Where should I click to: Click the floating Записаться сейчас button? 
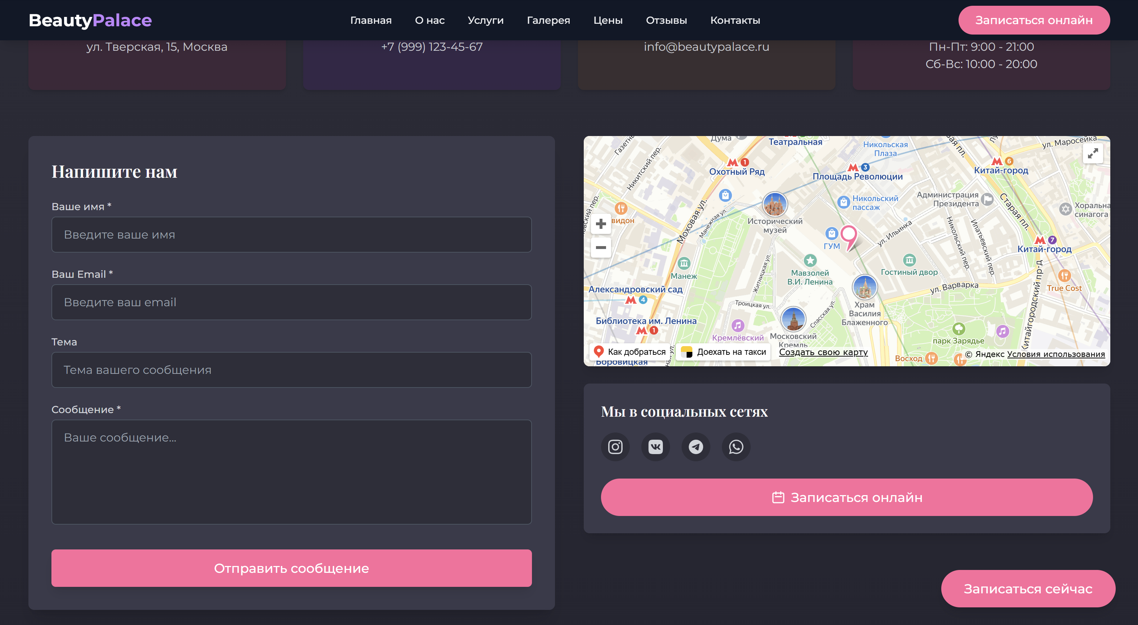point(1028,589)
